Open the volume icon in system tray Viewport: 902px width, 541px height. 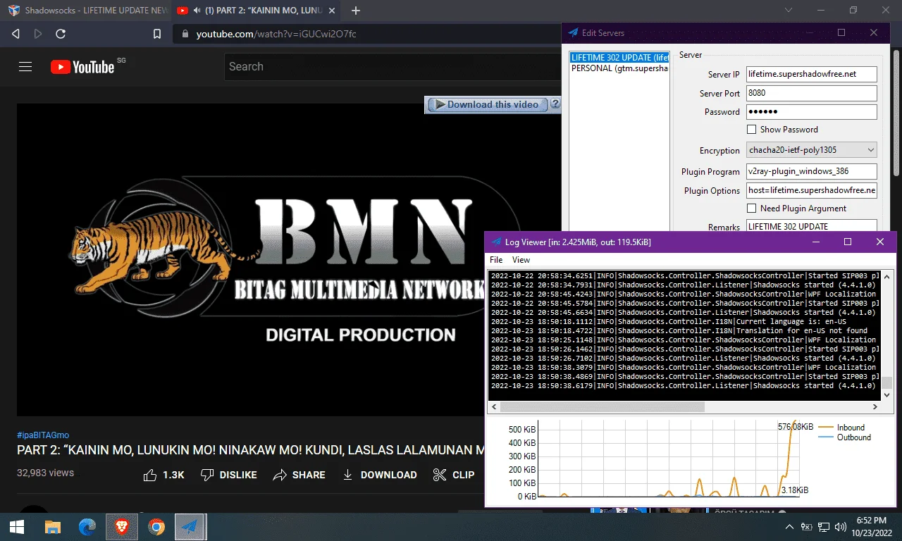tap(839, 526)
